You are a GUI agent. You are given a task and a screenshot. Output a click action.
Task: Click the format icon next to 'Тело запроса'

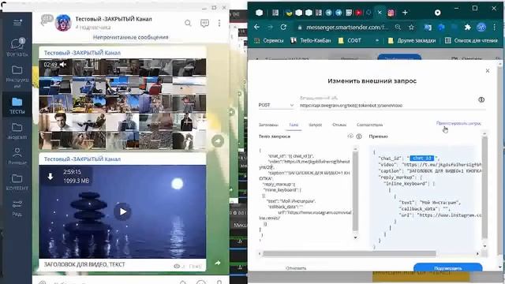click(x=350, y=136)
